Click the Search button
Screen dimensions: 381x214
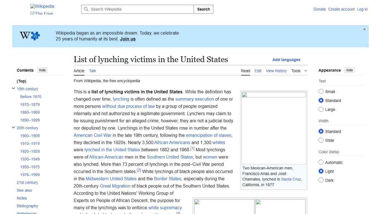pyautogui.click(x=203, y=9)
